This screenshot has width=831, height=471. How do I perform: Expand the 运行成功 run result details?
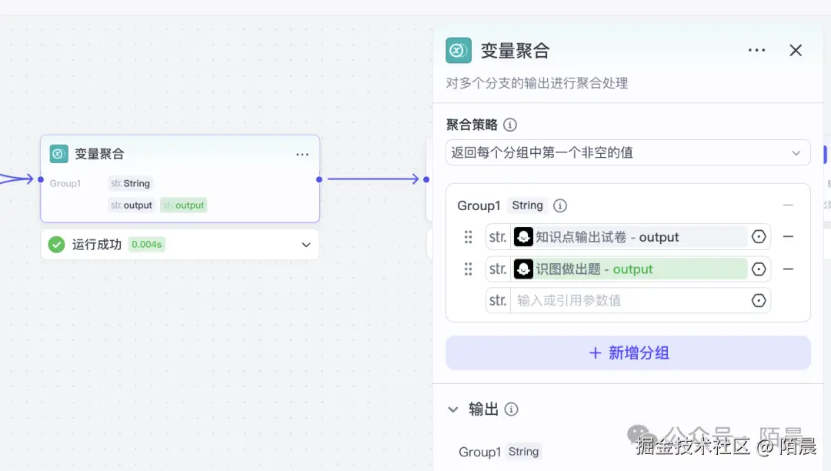coord(308,244)
